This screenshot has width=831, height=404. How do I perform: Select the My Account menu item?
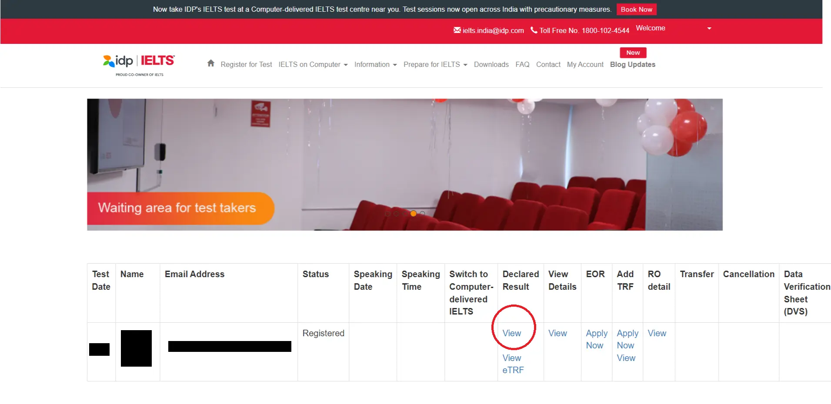point(585,64)
